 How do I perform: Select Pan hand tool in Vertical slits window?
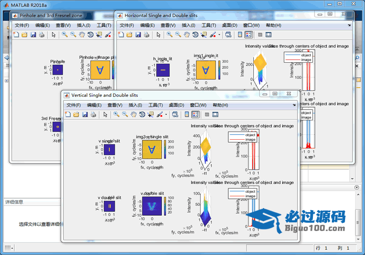point(133,114)
